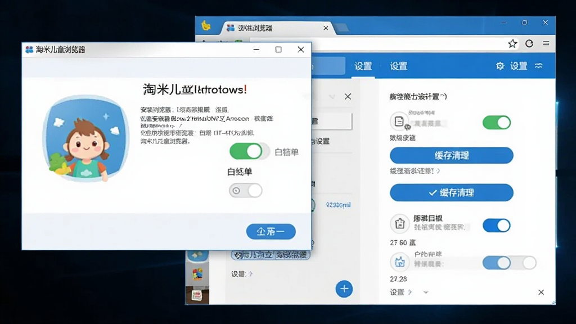Image resolution: width=576 pixels, height=324 pixels.
Task: Open the colorful blocks sidebar icon
Action: (x=197, y=274)
